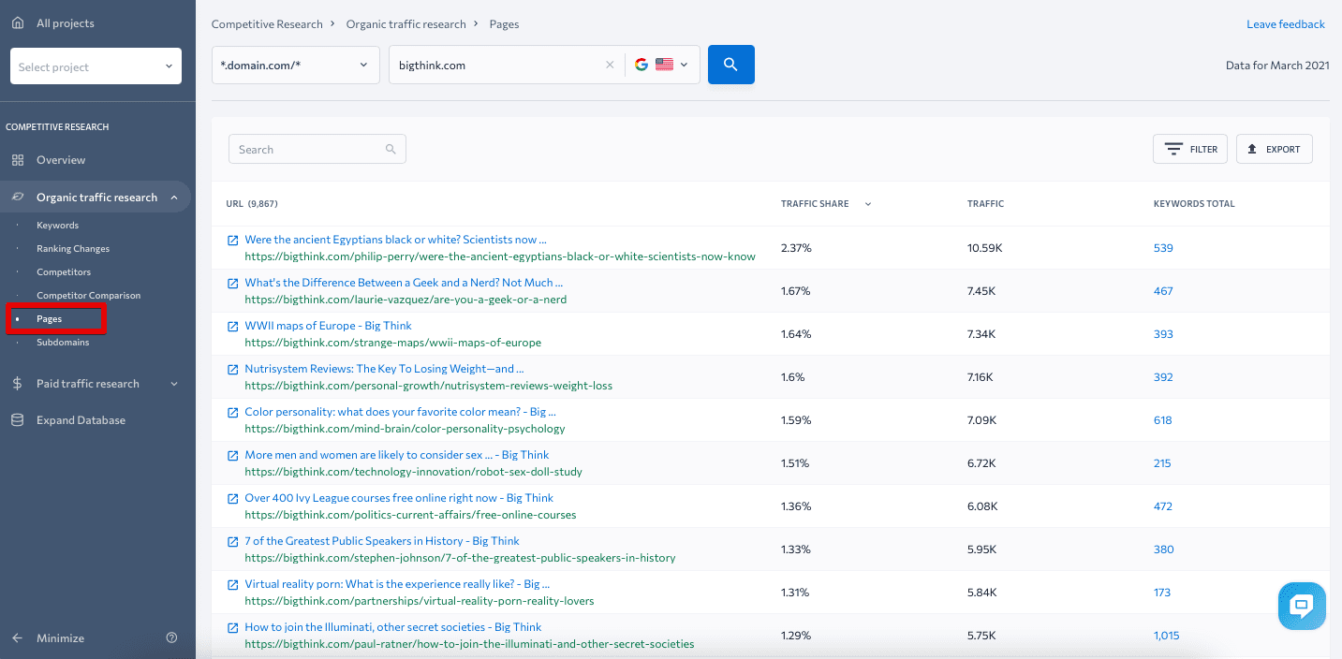1342x659 pixels.
Task: Click the 10.59K traffic value
Action: tap(984, 248)
